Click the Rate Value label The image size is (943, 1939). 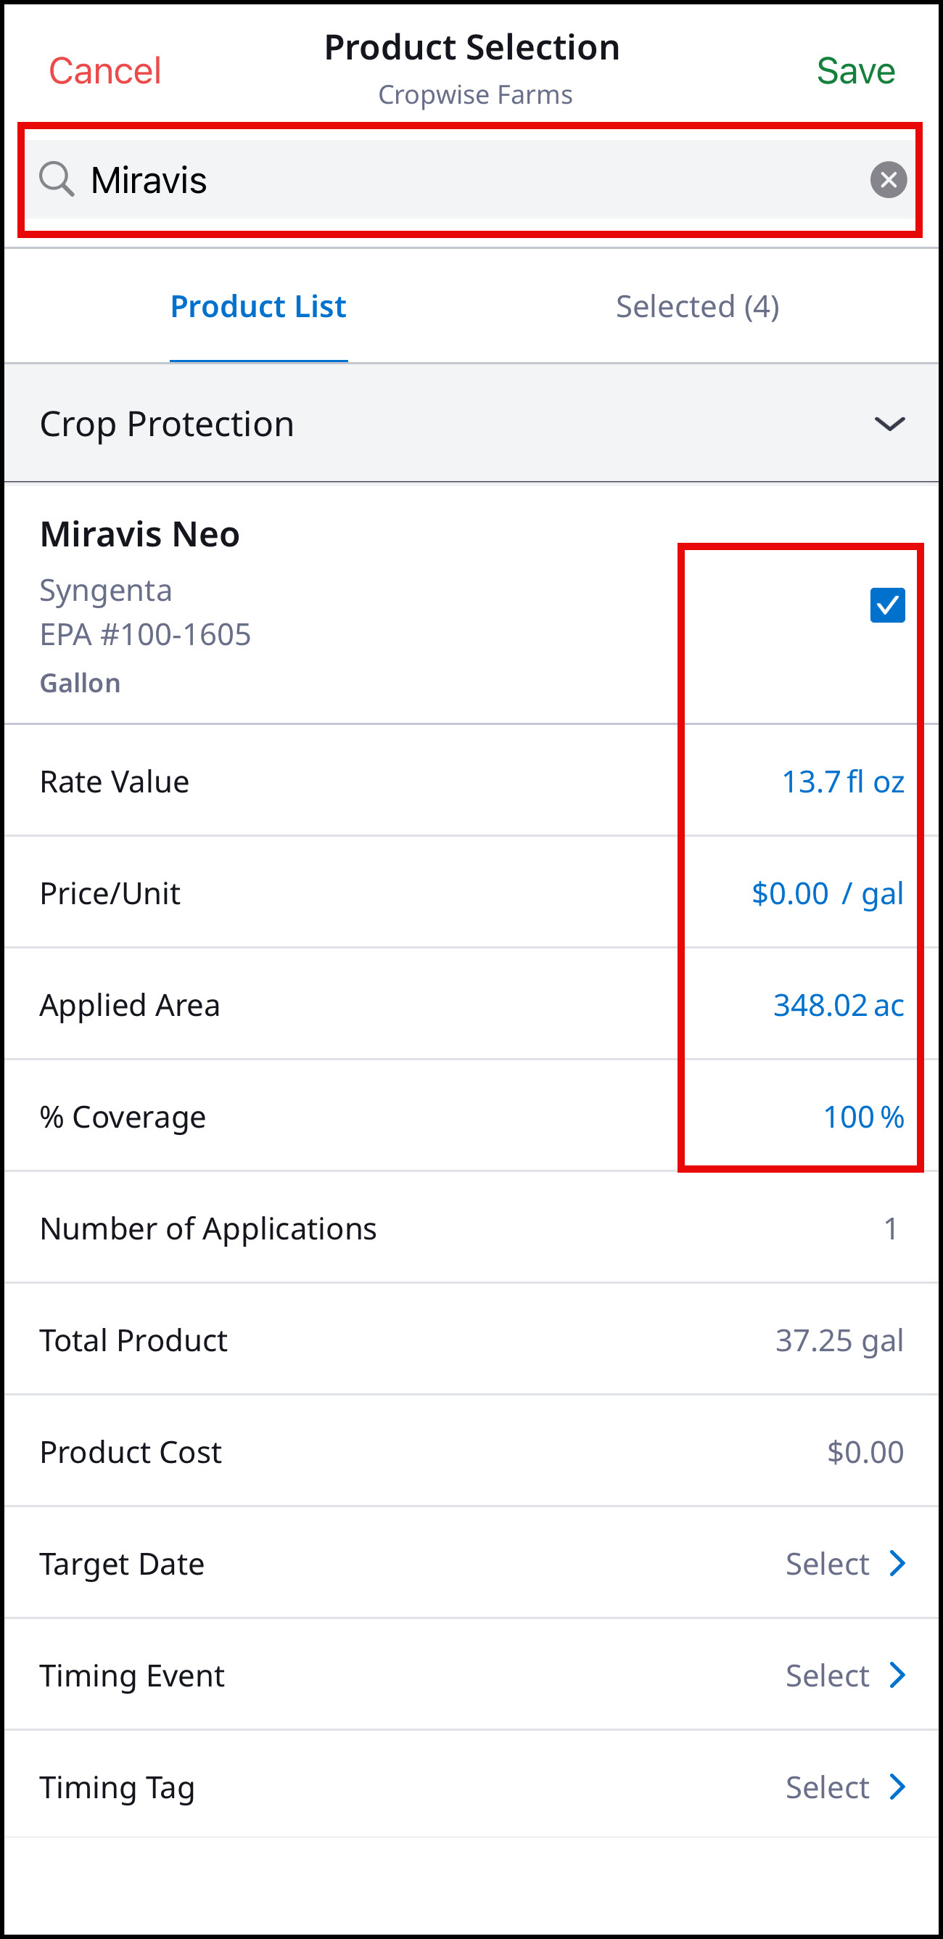coord(115,782)
